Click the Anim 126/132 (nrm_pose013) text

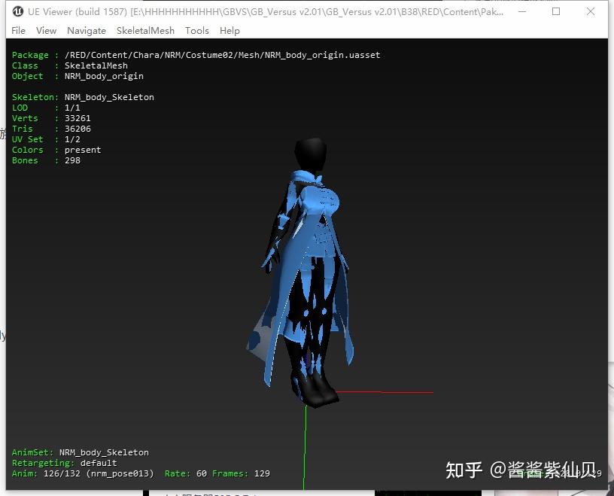pyautogui.click(x=99, y=473)
